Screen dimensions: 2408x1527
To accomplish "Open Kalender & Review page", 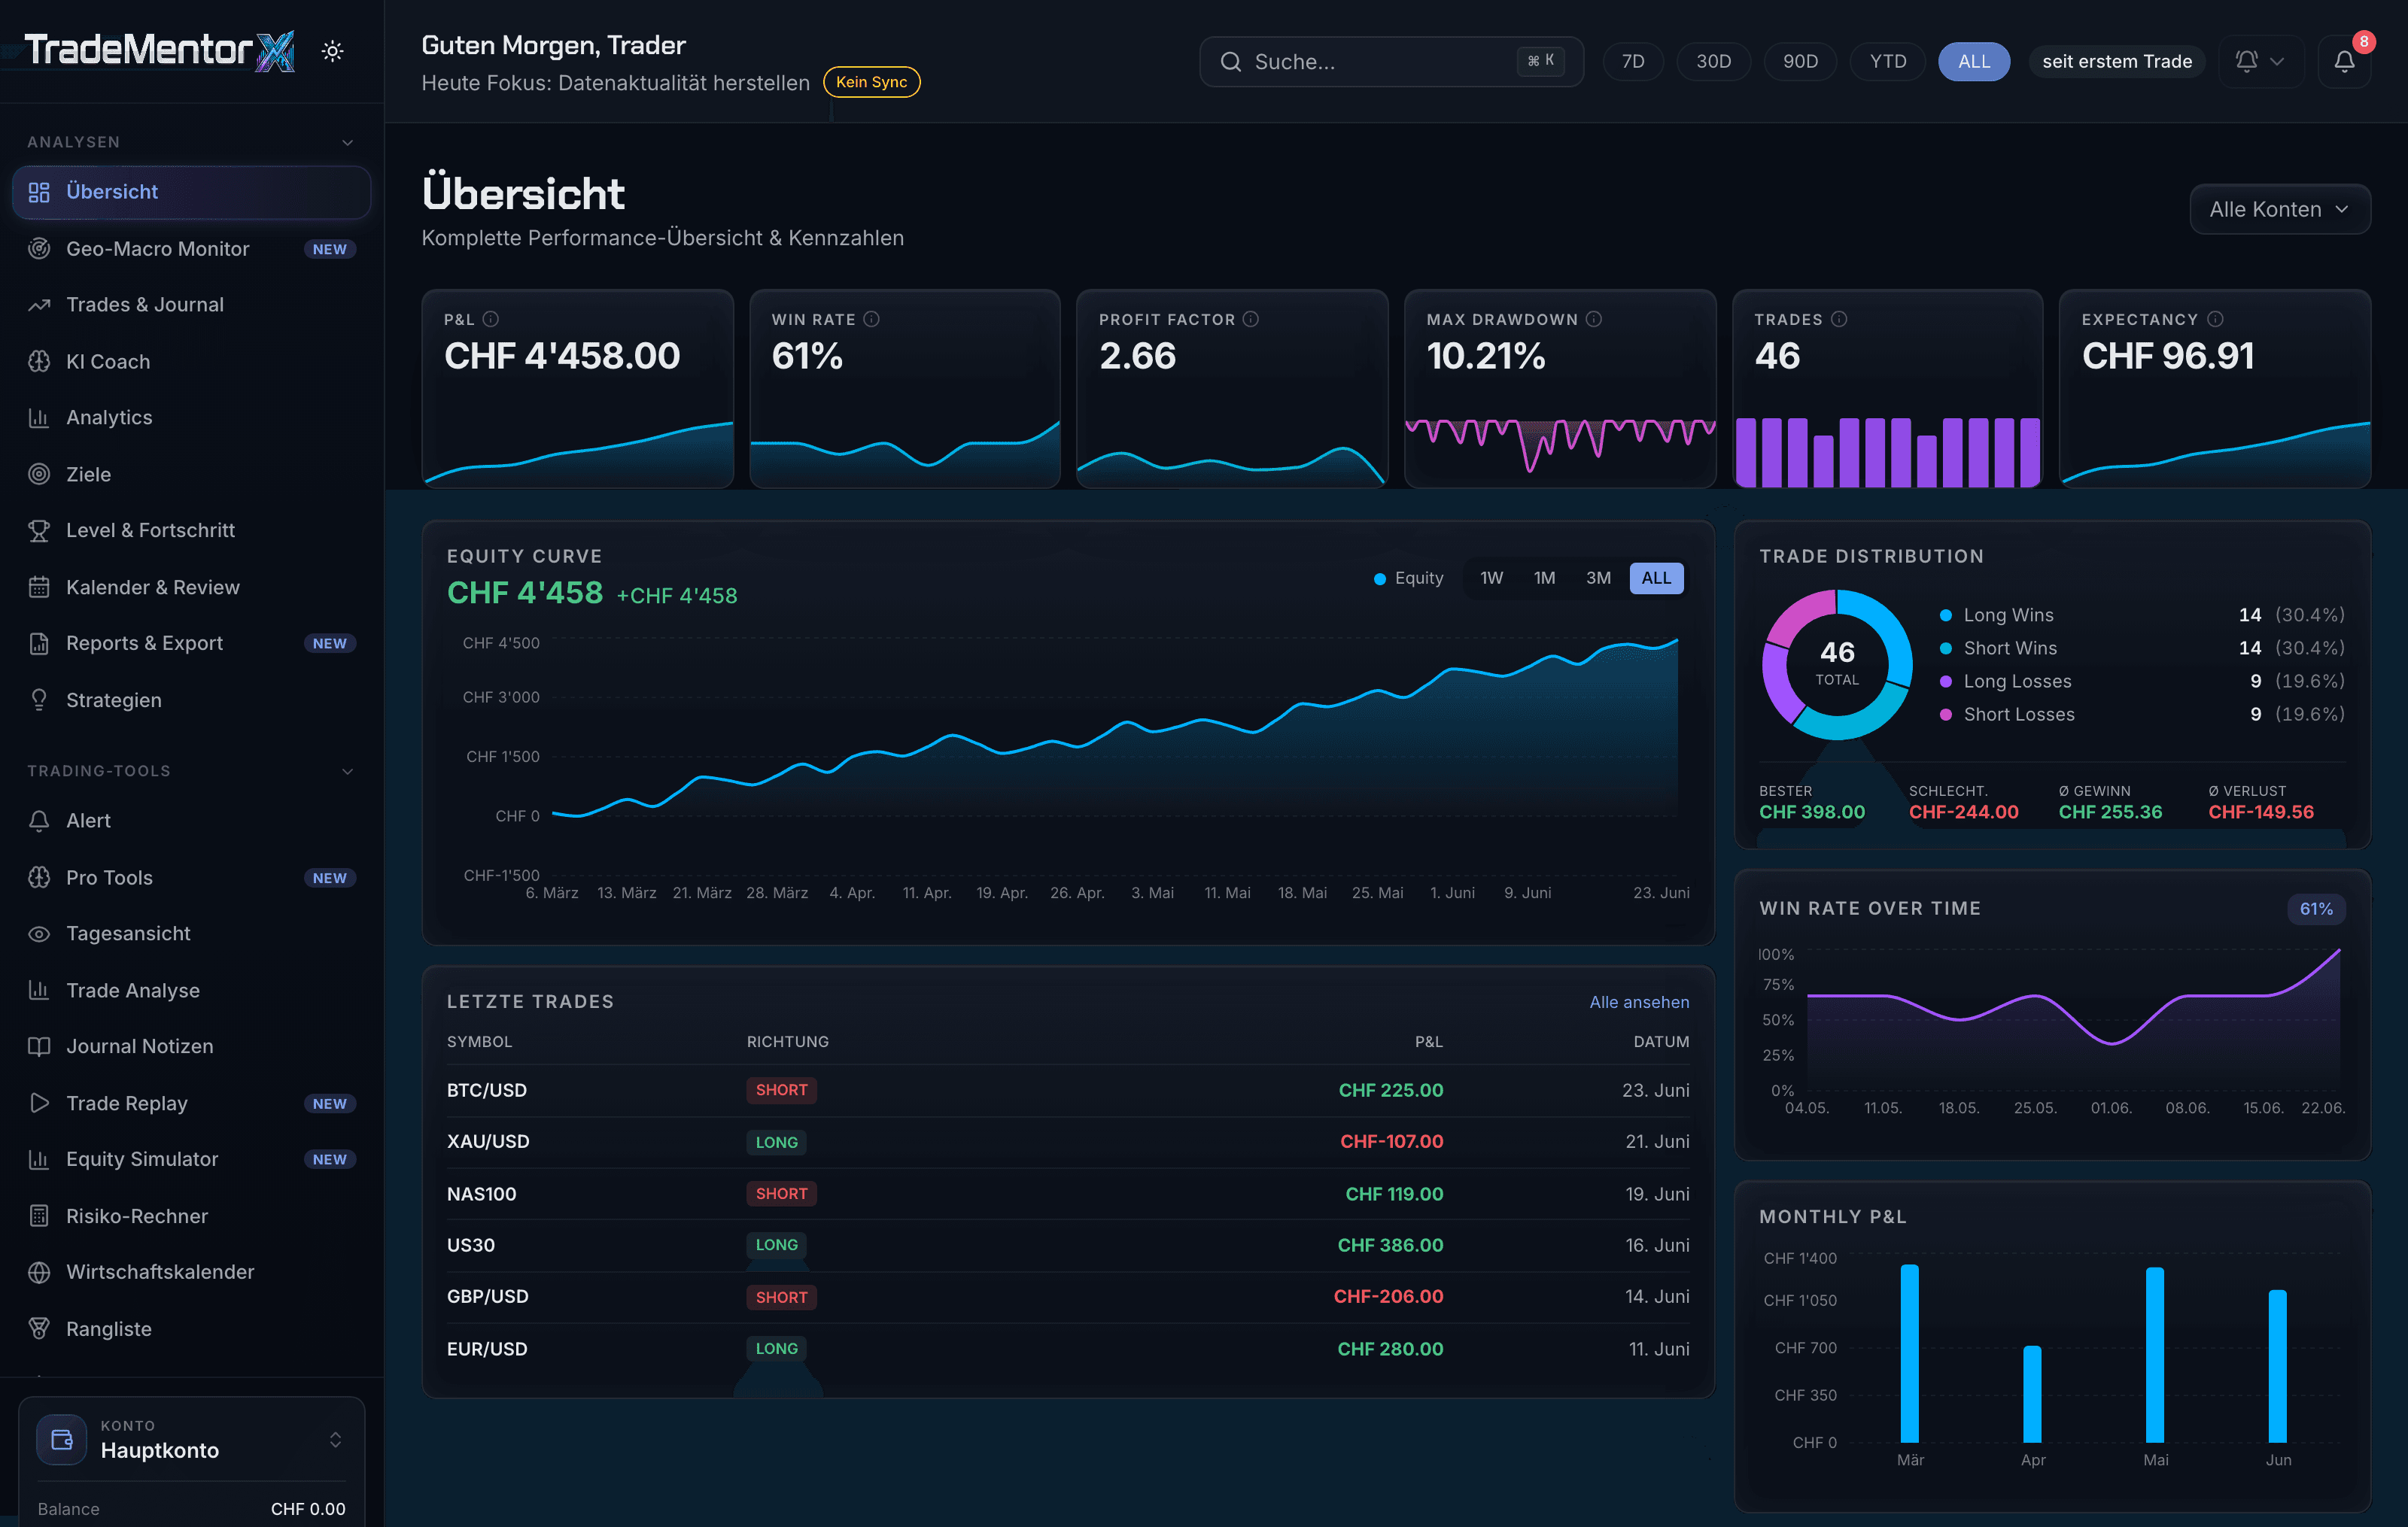I will click(x=191, y=587).
